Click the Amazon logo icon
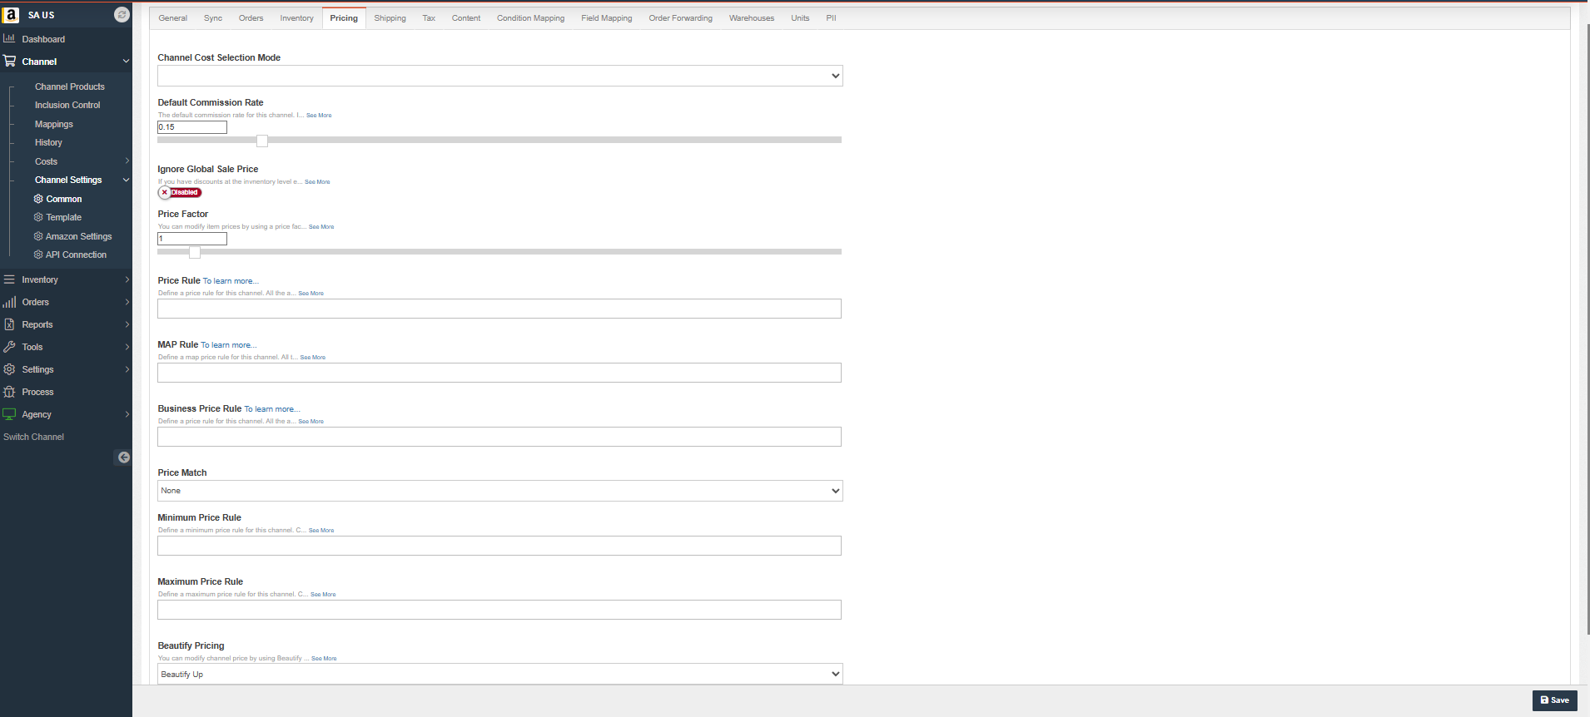The width and height of the screenshot is (1590, 717). [11, 15]
